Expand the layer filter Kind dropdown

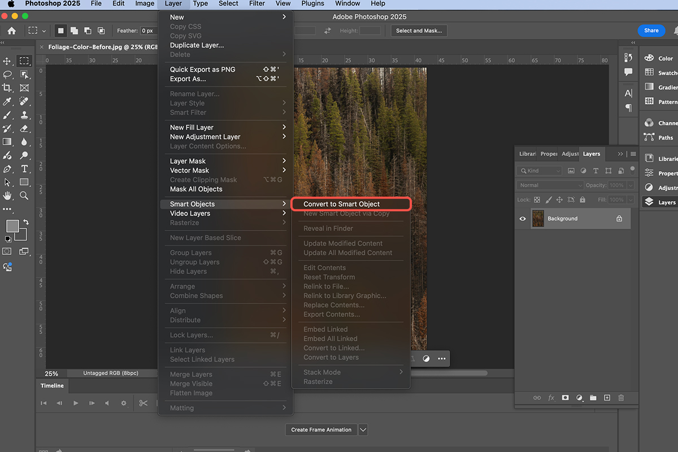pos(540,171)
